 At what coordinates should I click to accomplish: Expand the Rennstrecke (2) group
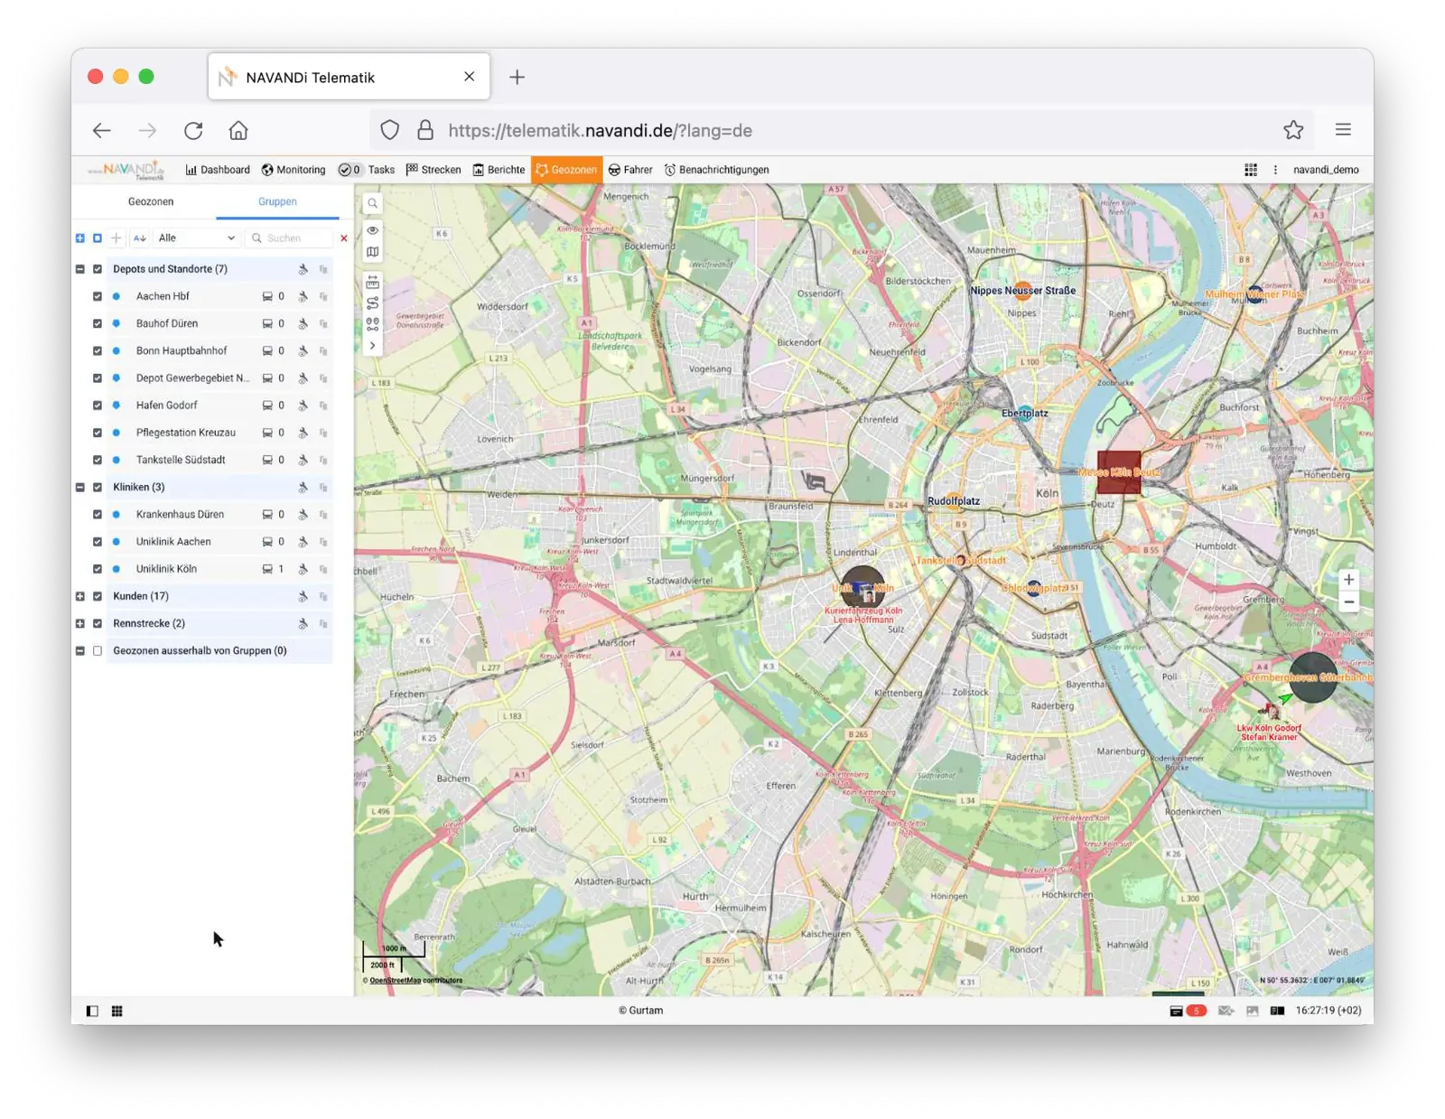tap(80, 624)
